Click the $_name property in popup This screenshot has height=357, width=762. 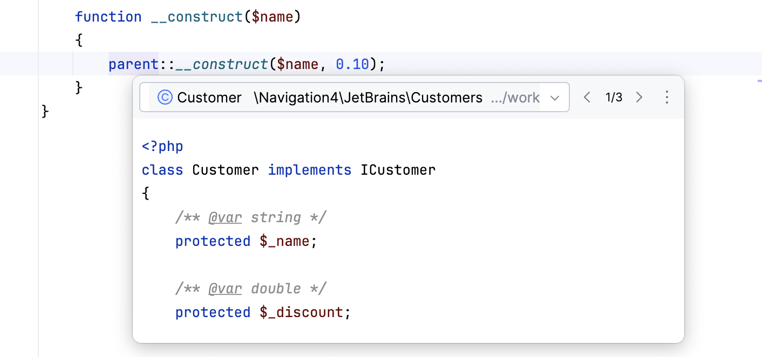pyautogui.click(x=284, y=241)
